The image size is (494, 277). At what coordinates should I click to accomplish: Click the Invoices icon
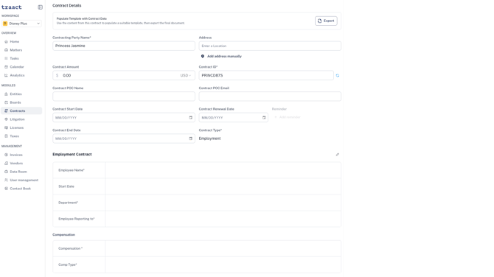click(x=6, y=155)
